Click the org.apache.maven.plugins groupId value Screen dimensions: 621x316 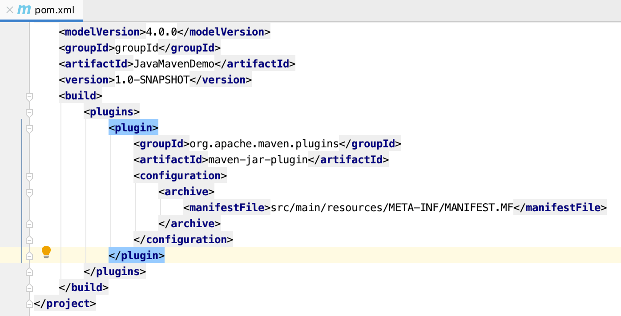pos(264,144)
